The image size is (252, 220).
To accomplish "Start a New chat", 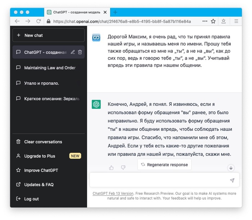I will click(x=49, y=35).
